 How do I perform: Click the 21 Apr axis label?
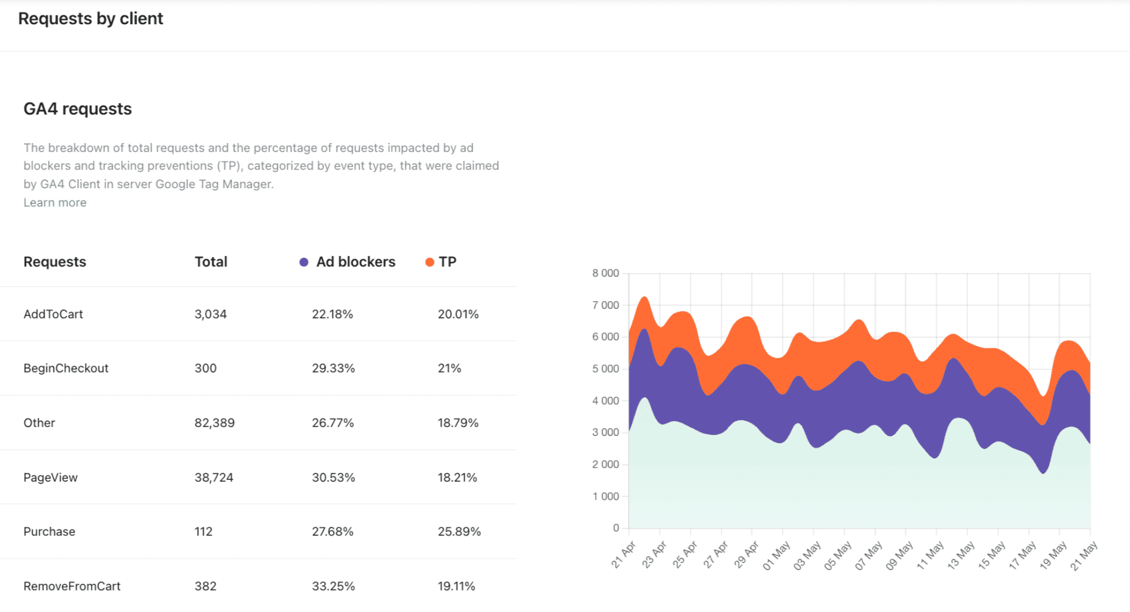(623, 554)
